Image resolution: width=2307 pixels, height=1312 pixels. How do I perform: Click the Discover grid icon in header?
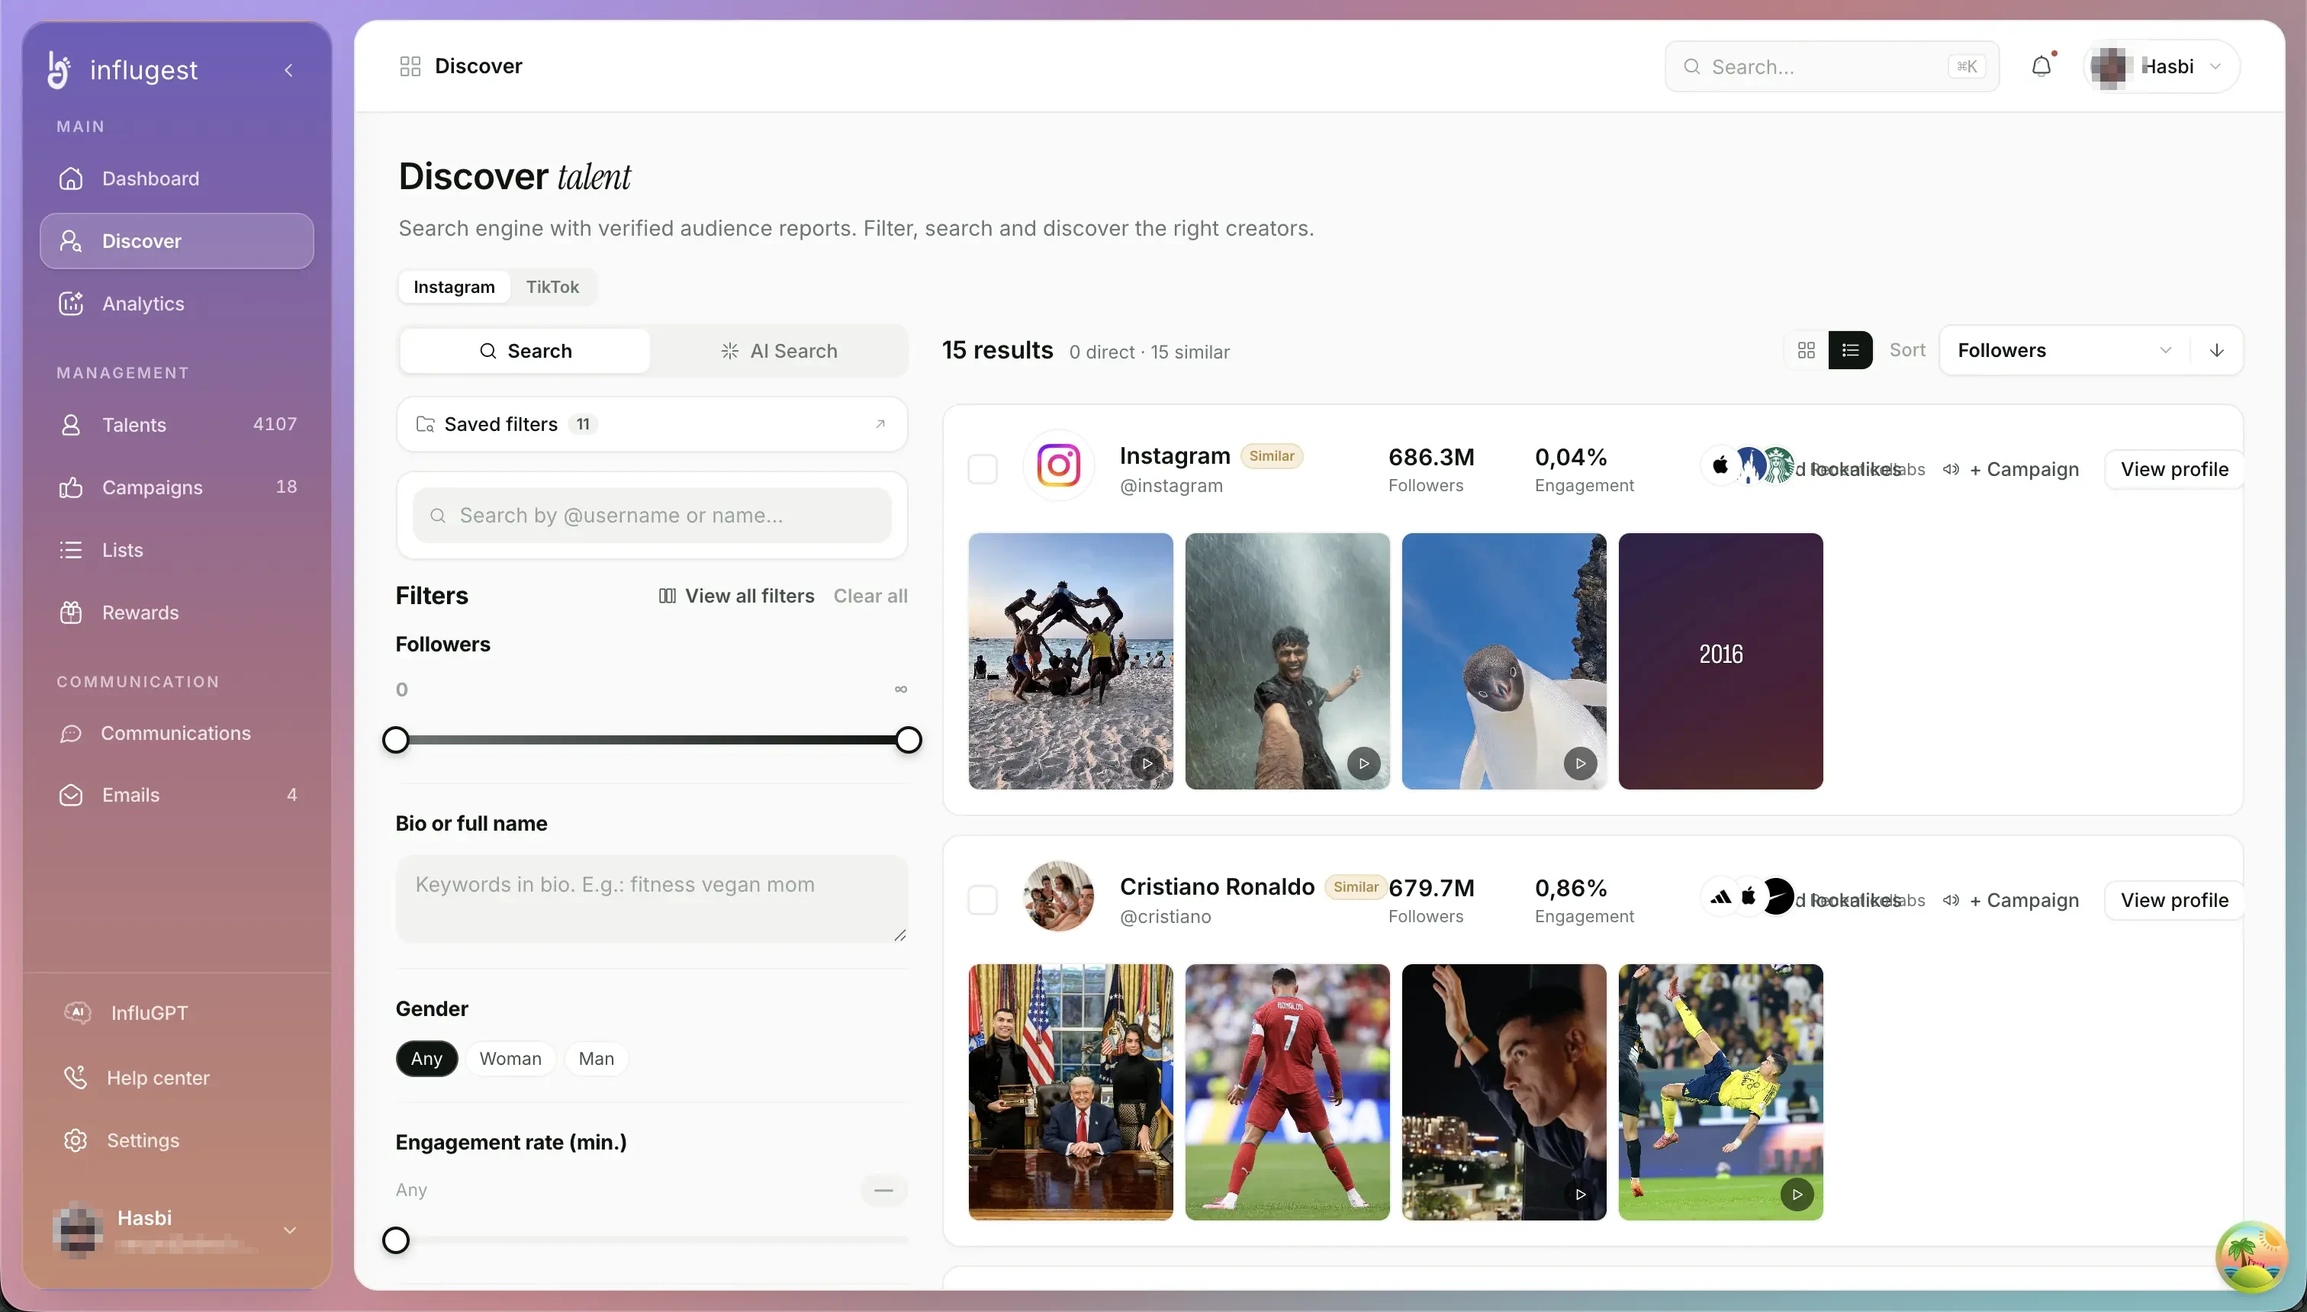click(410, 66)
